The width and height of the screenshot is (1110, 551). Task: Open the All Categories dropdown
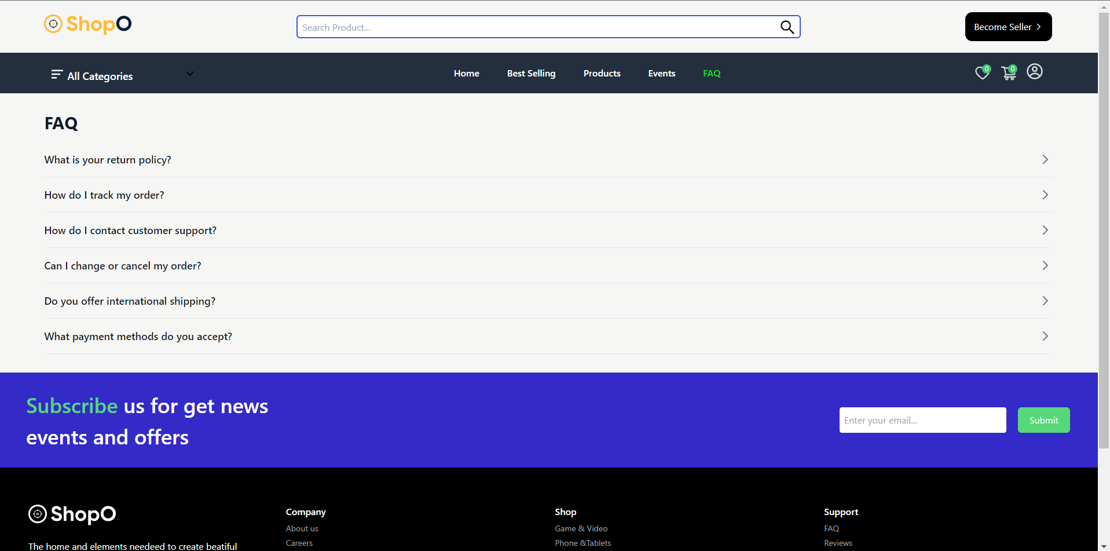pos(189,74)
